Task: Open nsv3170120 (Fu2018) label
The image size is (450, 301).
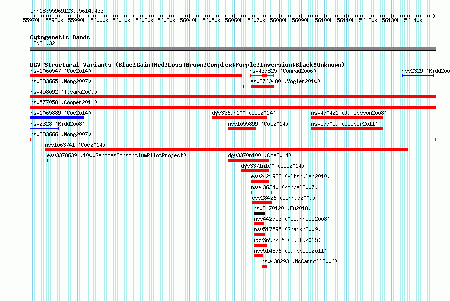Action: (x=282, y=208)
